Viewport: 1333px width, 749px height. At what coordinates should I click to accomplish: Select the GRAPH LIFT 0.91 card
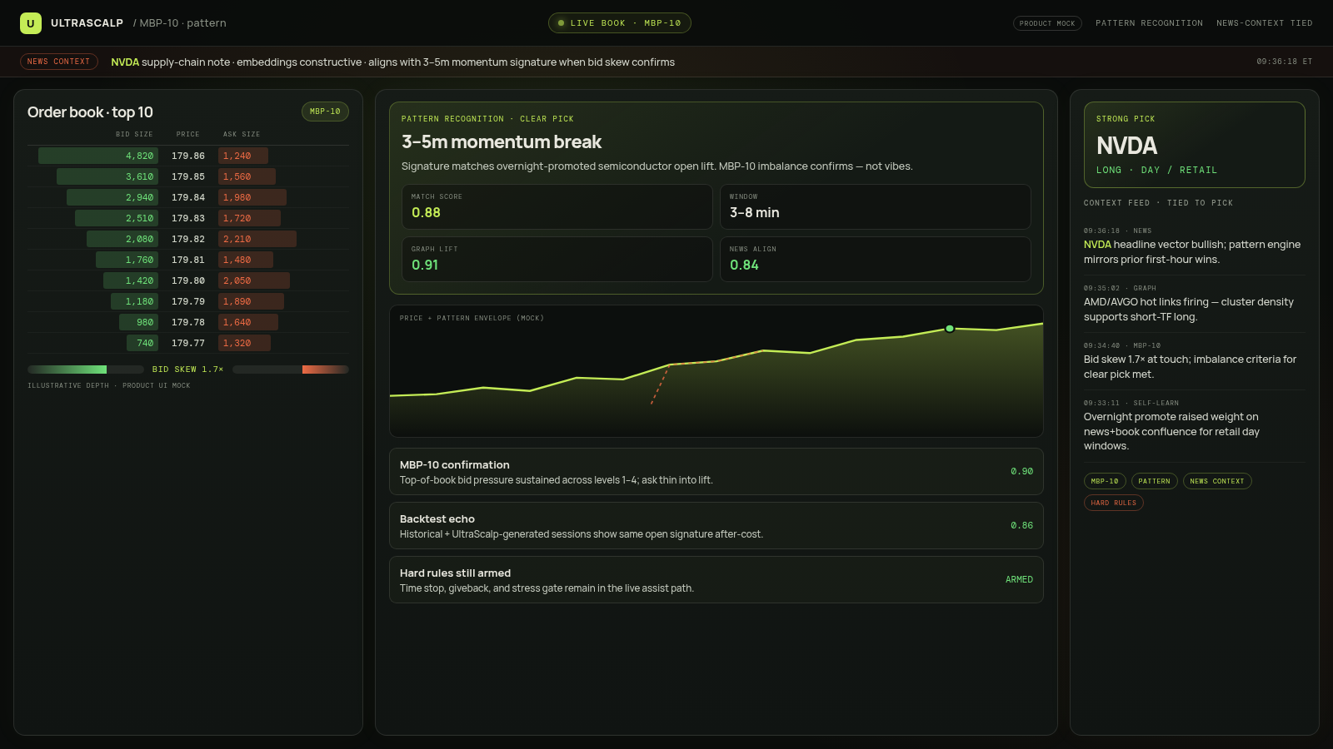point(557,259)
